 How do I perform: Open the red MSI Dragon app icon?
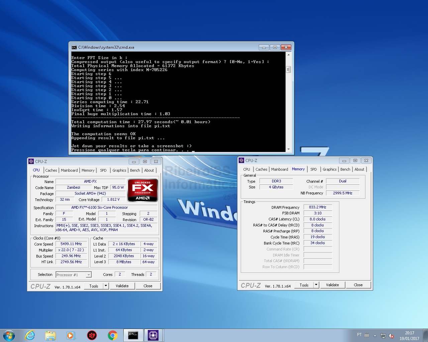[x=92, y=335]
